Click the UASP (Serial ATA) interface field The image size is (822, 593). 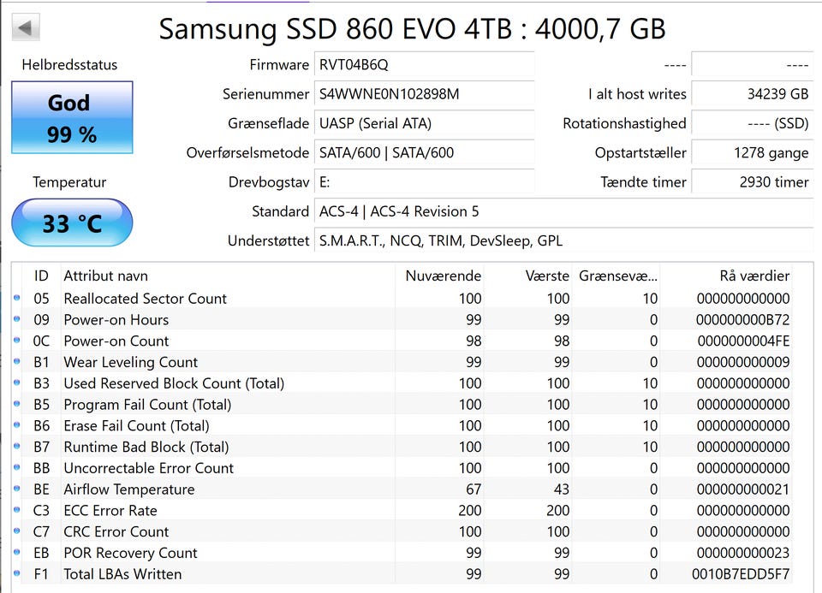424,123
